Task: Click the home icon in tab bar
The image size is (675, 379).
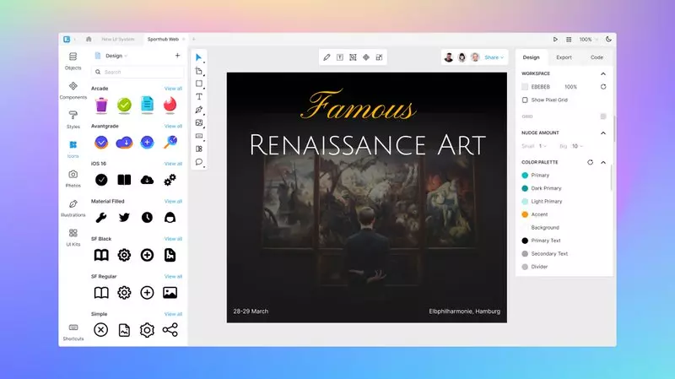Action: (89, 39)
